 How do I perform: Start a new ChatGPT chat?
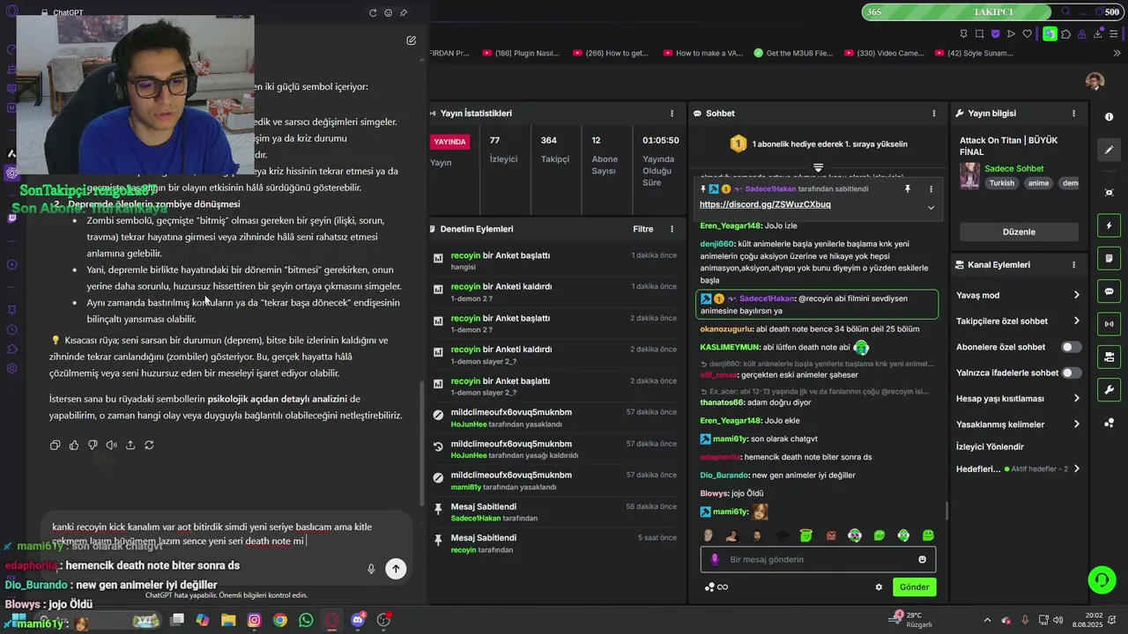click(x=411, y=41)
